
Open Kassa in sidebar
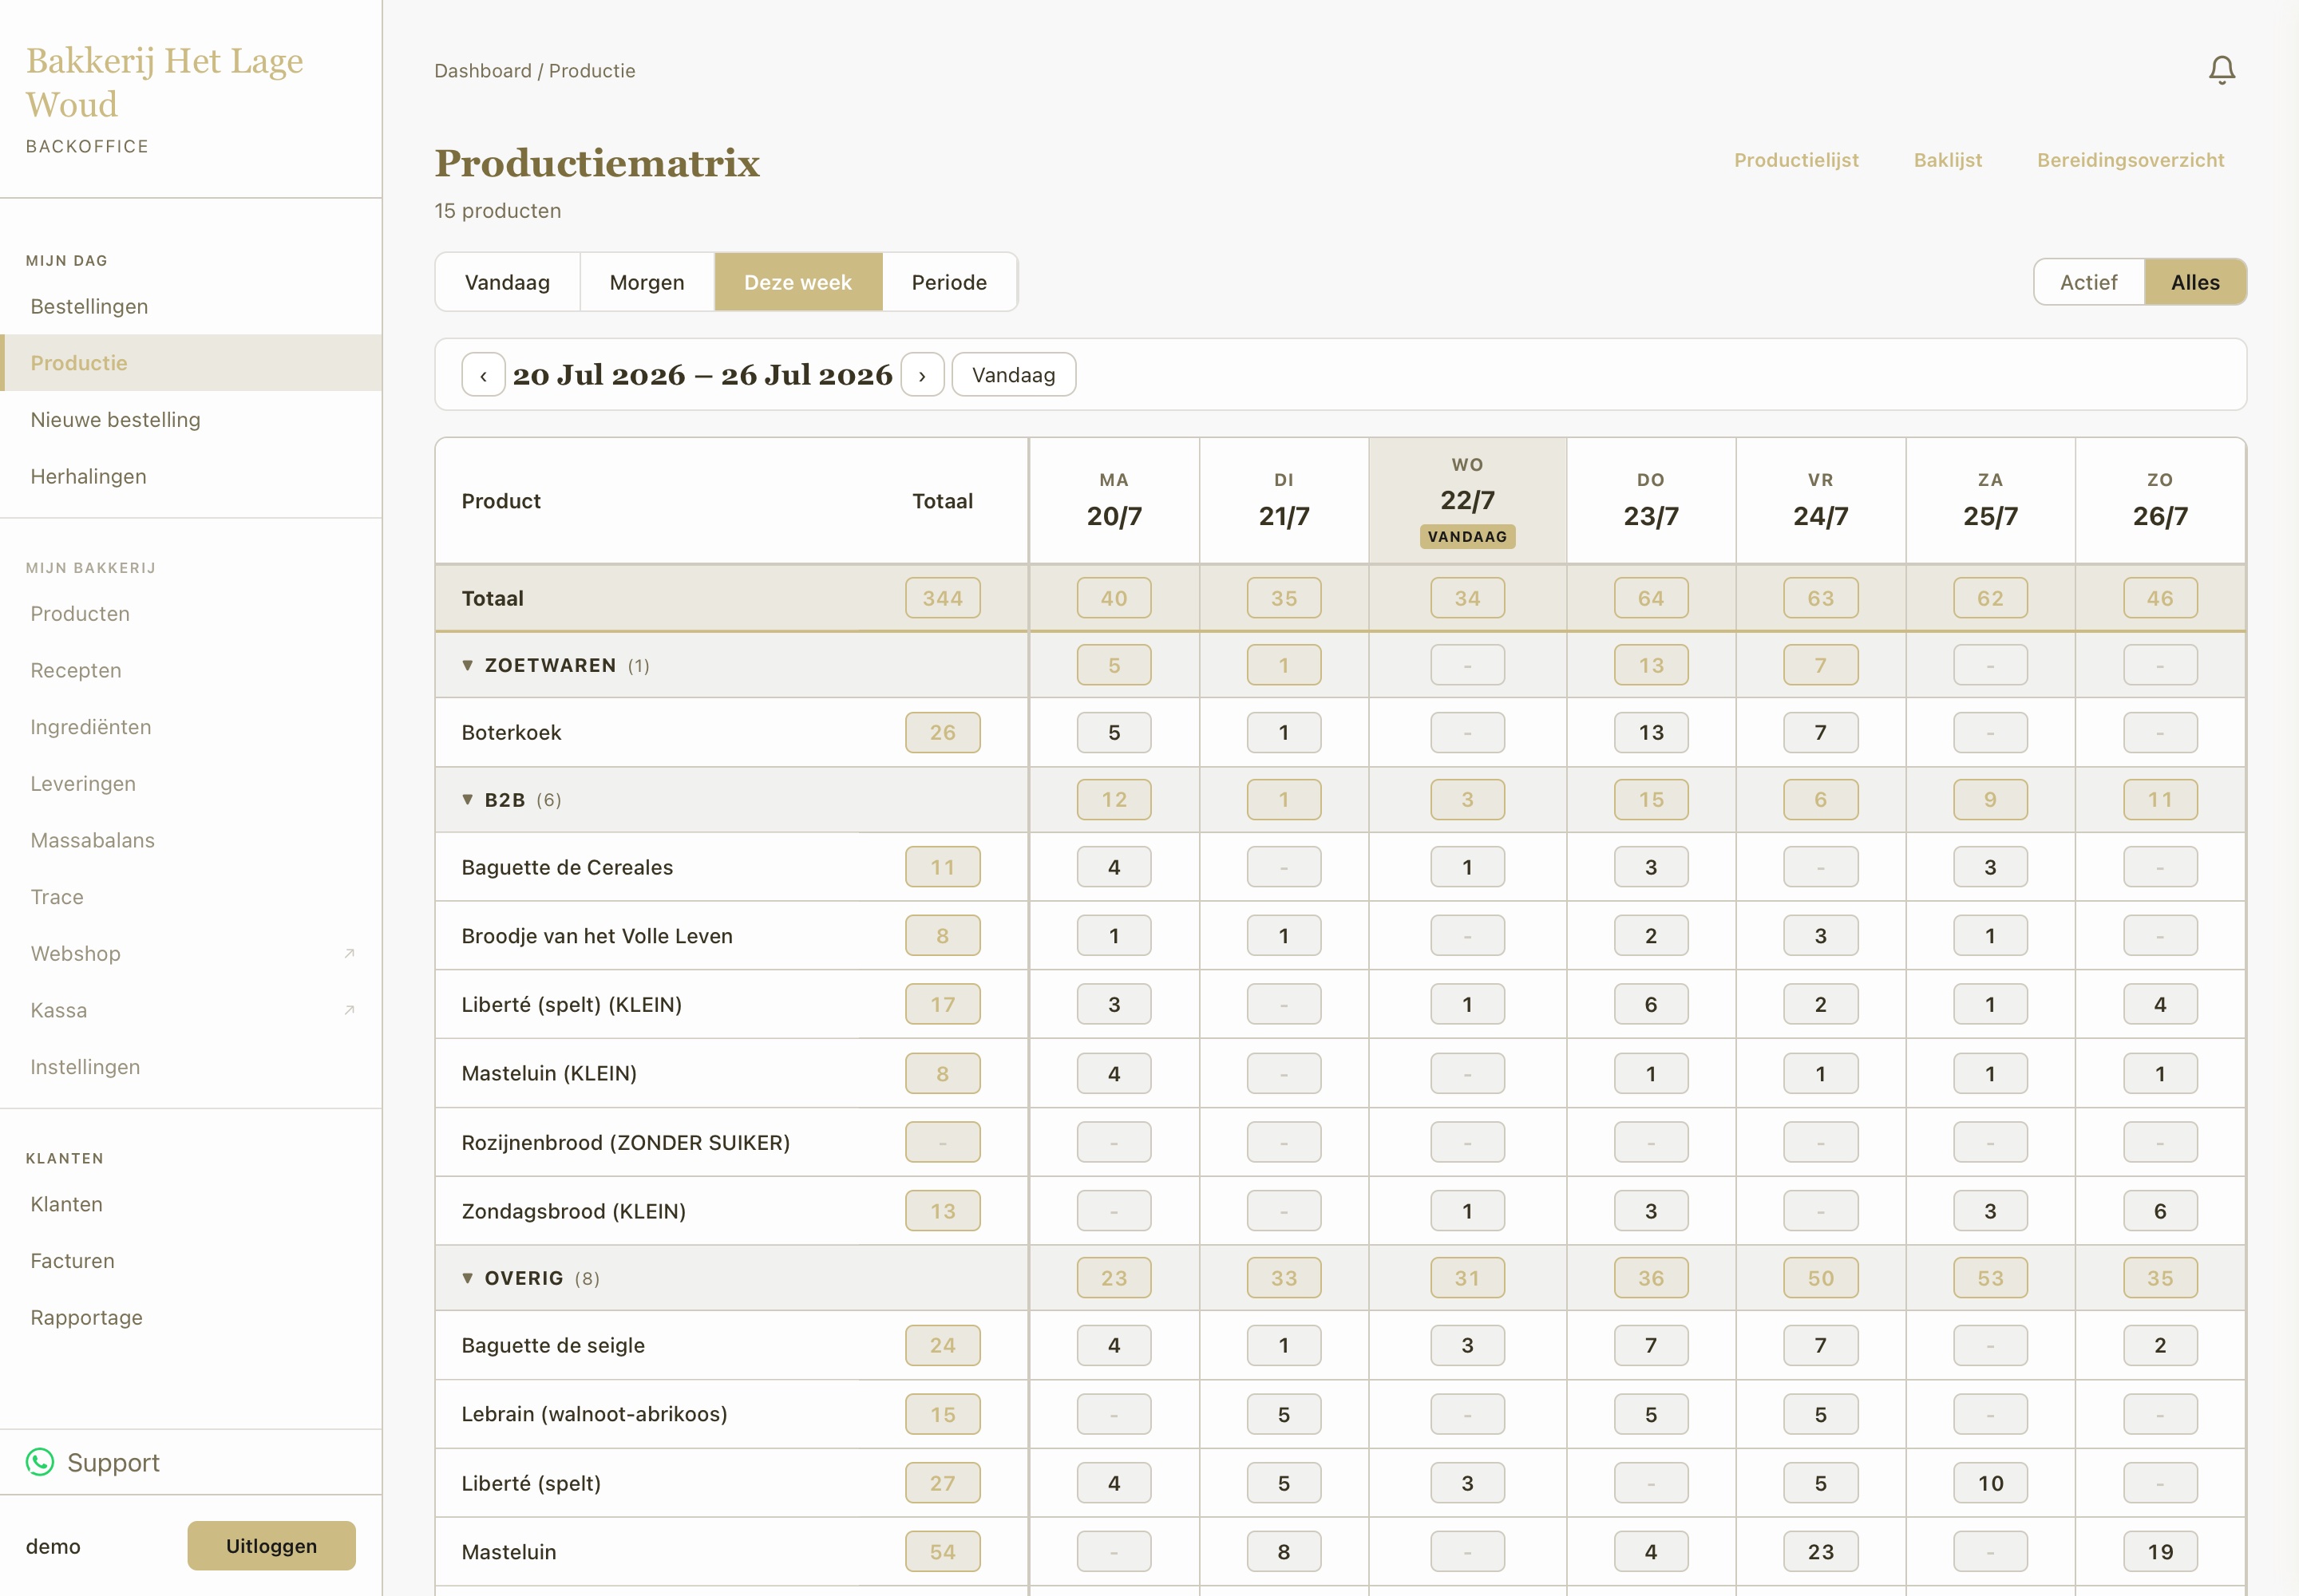pyautogui.click(x=191, y=1010)
